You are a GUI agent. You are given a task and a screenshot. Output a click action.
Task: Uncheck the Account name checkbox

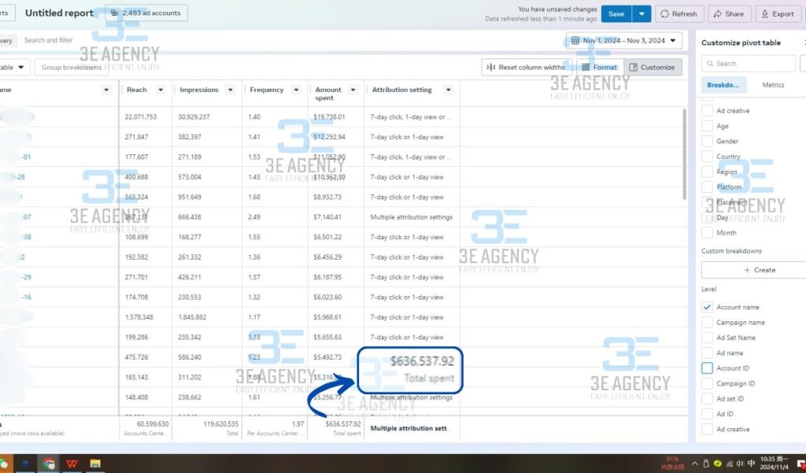pos(707,307)
